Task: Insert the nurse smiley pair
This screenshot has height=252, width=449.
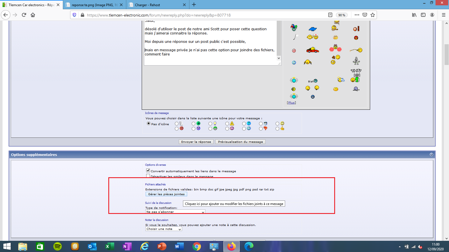Action: click(313, 37)
